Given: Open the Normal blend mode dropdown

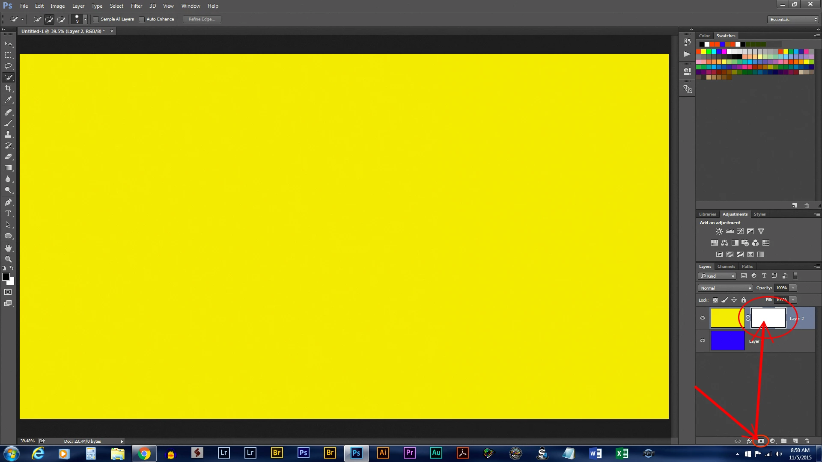Looking at the screenshot, I should [x=725, y=288].
